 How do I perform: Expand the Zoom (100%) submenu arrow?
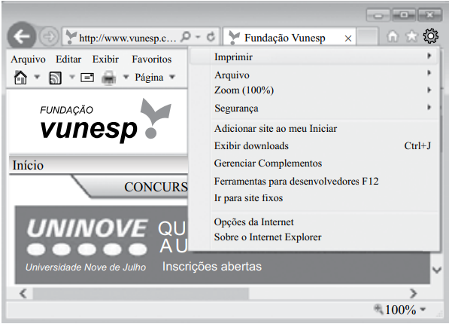point(429,90)
